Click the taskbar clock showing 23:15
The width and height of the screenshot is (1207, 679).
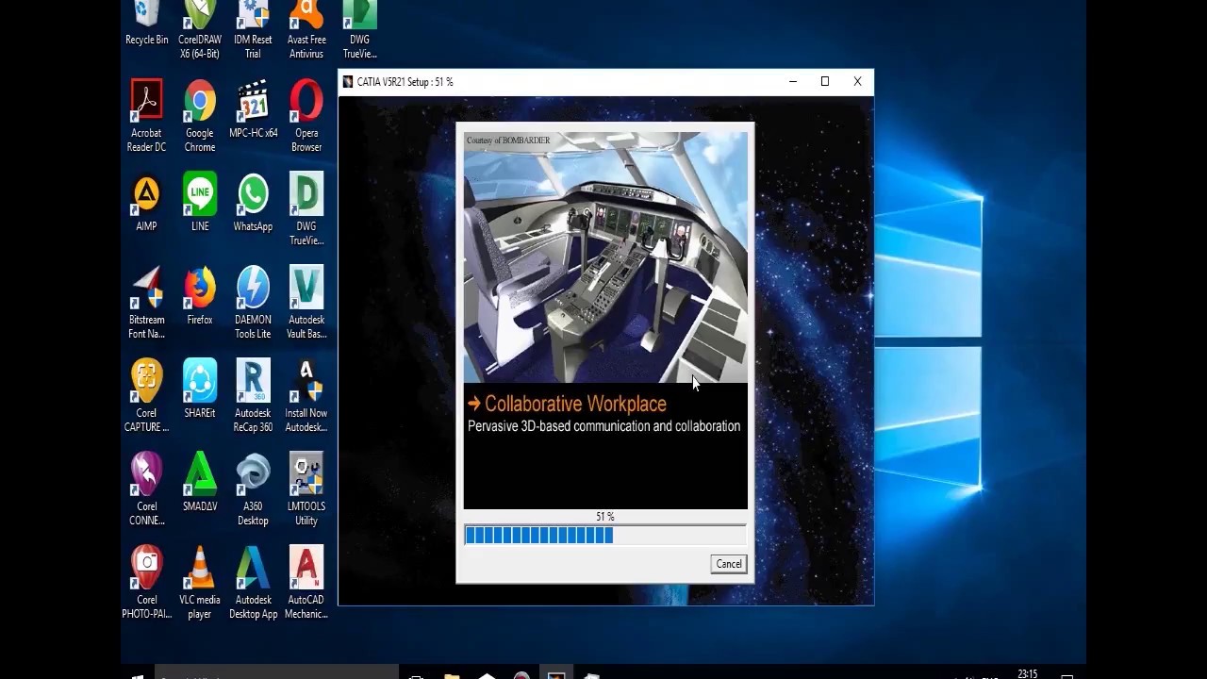(1028, 673)
